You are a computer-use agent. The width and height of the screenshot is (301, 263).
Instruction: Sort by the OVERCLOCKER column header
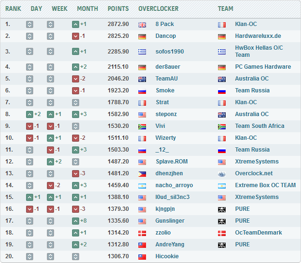pyautogui.click(x=158, y=9)
